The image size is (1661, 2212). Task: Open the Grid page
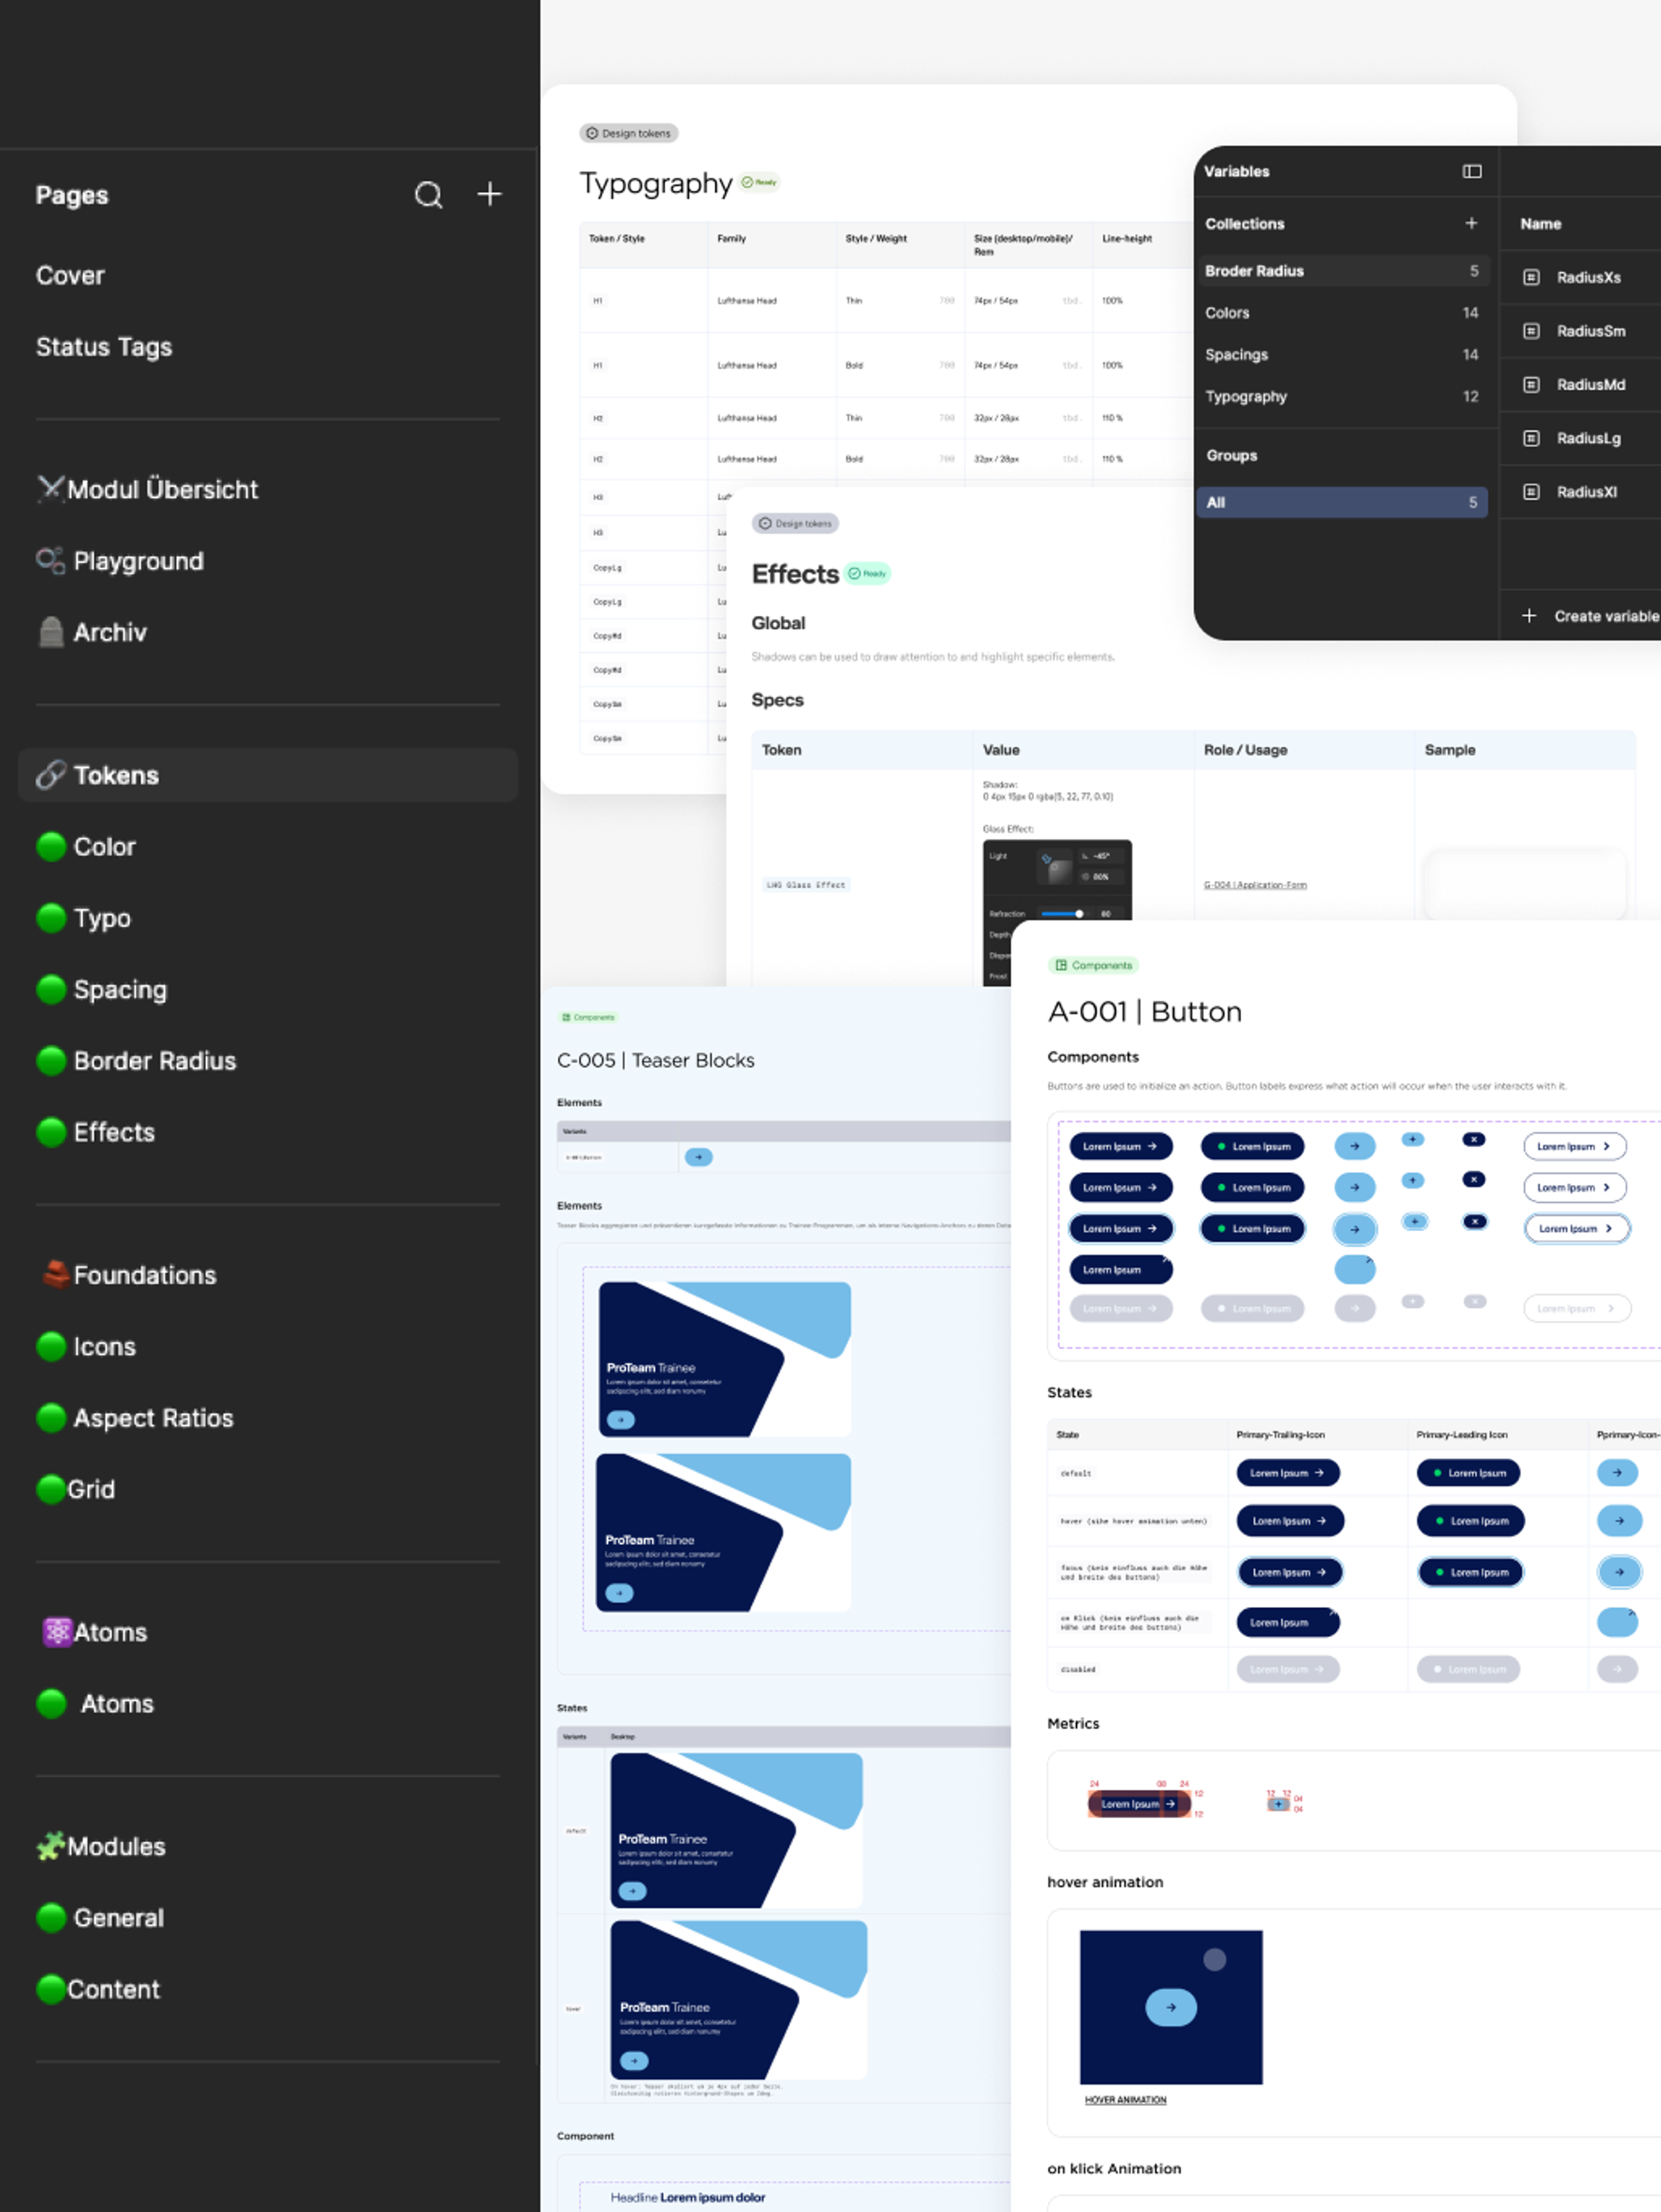tap(91, 1489)
